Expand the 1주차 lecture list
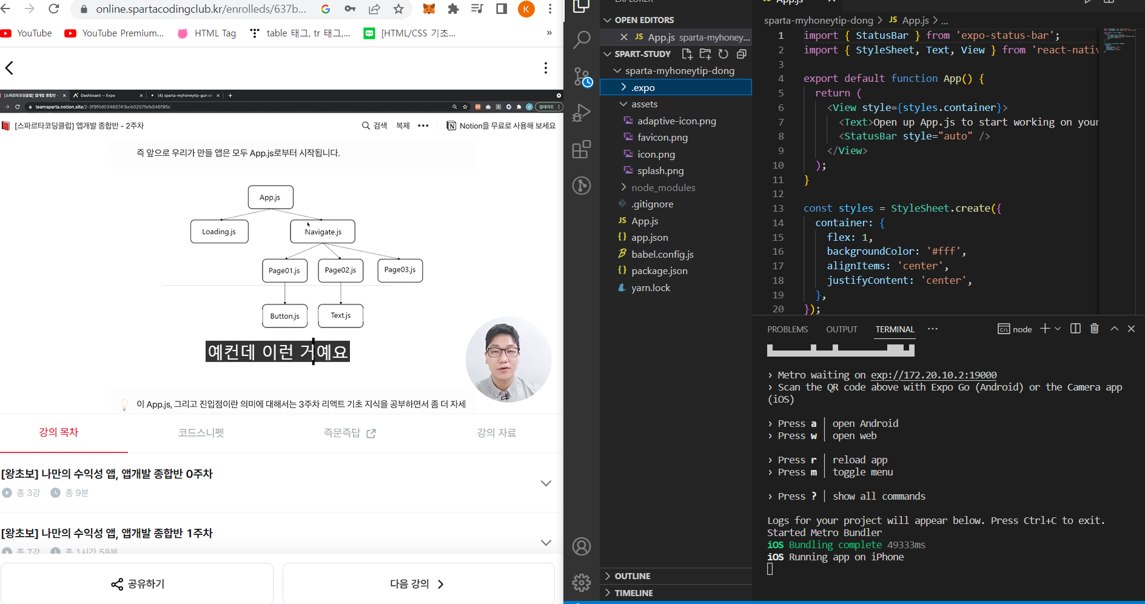Screen dimensions: 1145x604 [x=546, y=543]
